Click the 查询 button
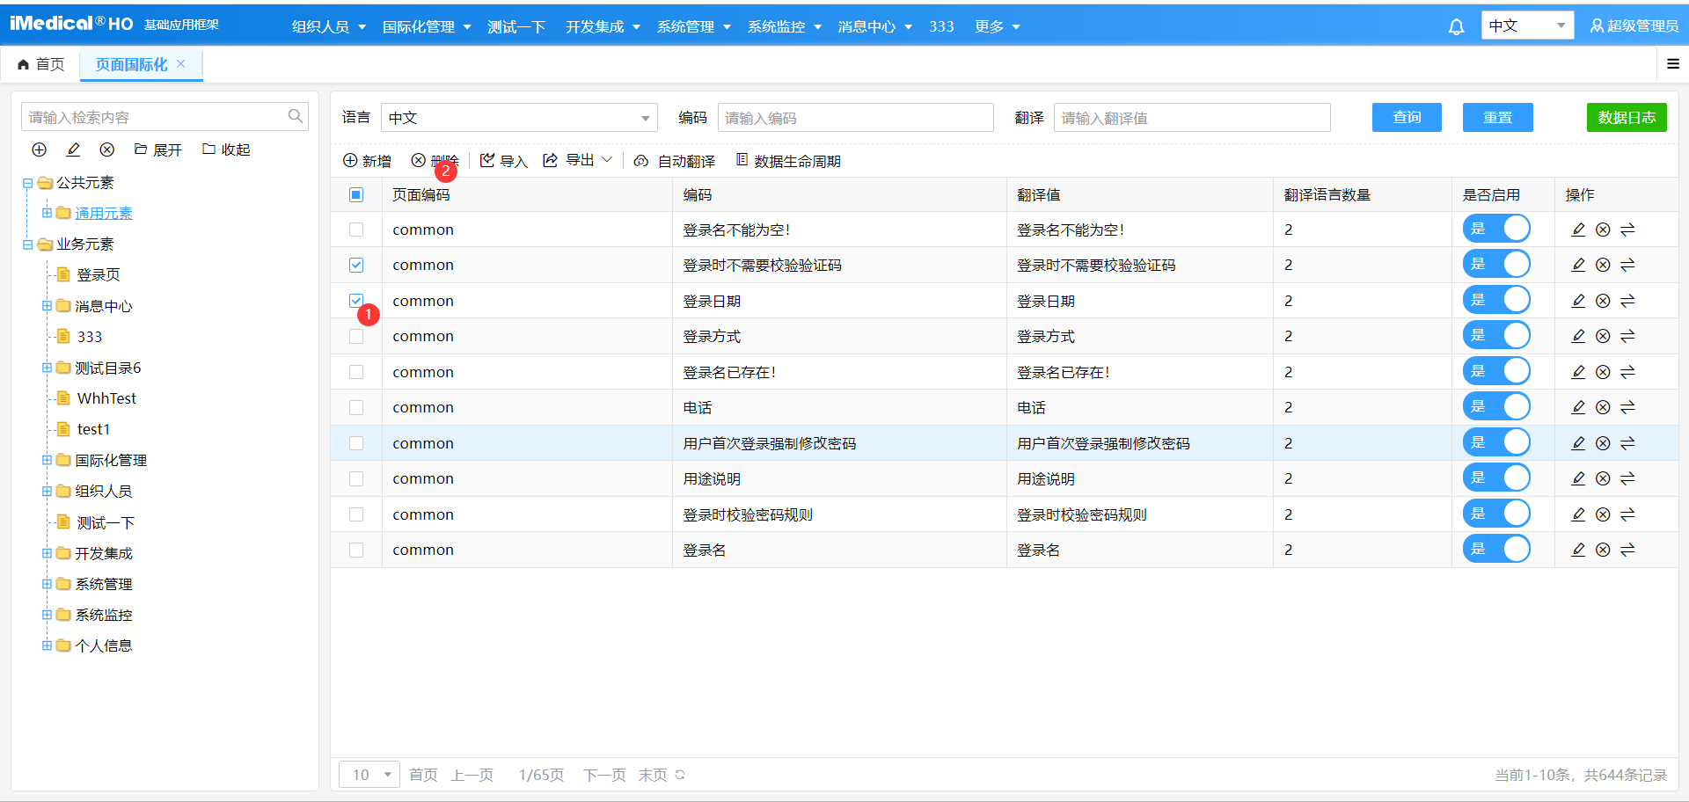This screenshot has width=1689, height=802. 1407,117
